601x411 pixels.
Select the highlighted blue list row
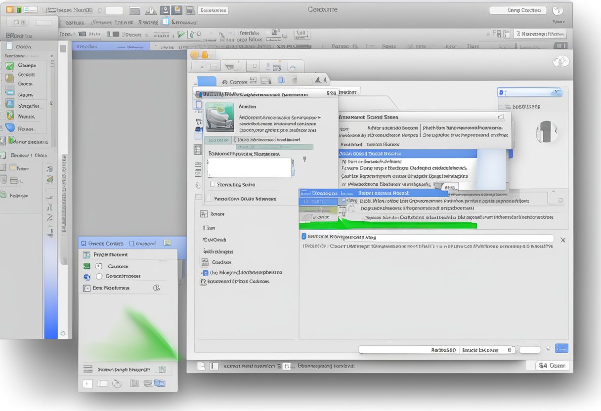[x=408, y=154]
